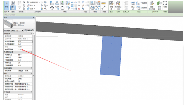Viewport: 184px width, 105px height.
Task: Collapse the 几何图形位置 section
Action: click(x=31, y=52)
